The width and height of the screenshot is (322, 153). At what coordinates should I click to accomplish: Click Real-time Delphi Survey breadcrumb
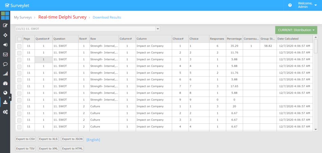pyautogui.click(x=62, y=17)
